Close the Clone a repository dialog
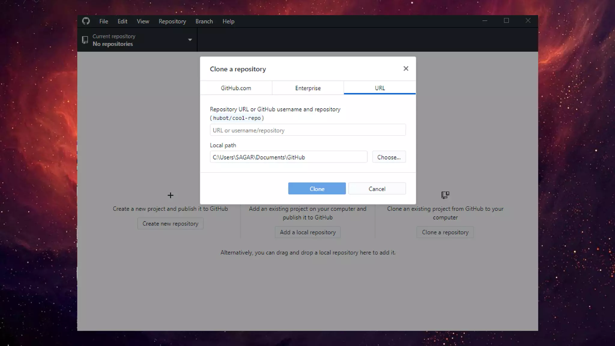615x346 pixels. (x=406, y=69)
